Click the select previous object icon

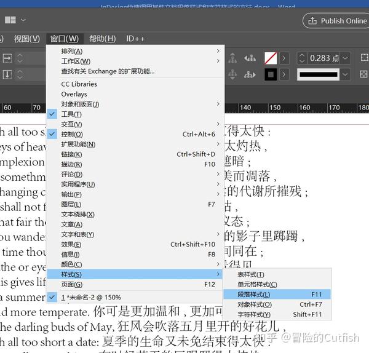(x=250, y=58)
